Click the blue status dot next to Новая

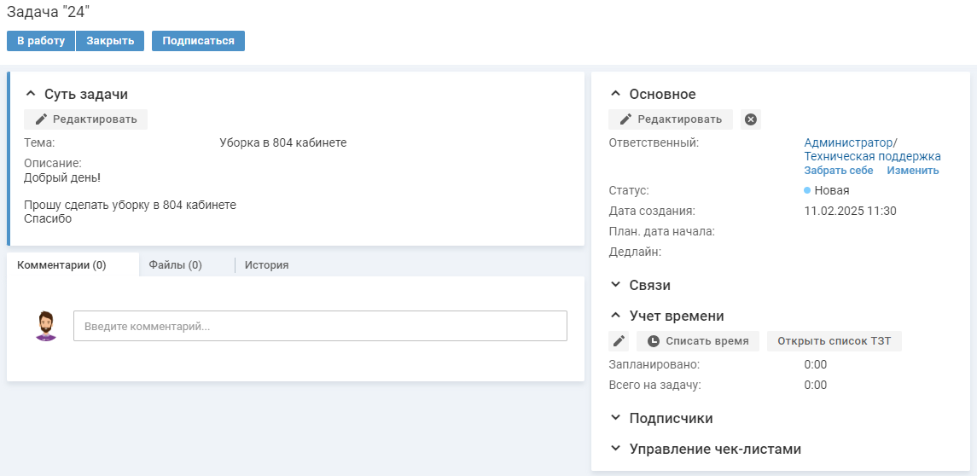(807, 190)
